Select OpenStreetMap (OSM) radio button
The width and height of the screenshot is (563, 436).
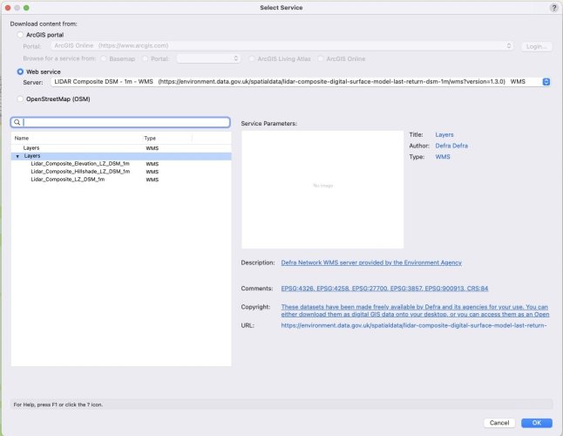(21, 99)
